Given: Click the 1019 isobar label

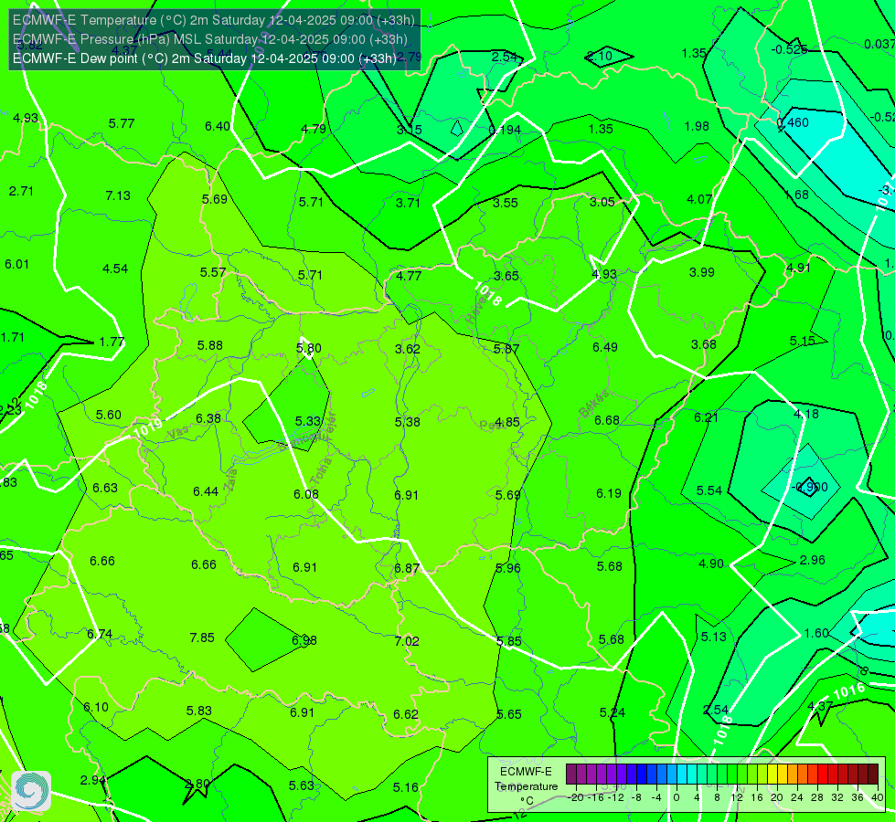Looking at the screenshot, I should 147,427.
